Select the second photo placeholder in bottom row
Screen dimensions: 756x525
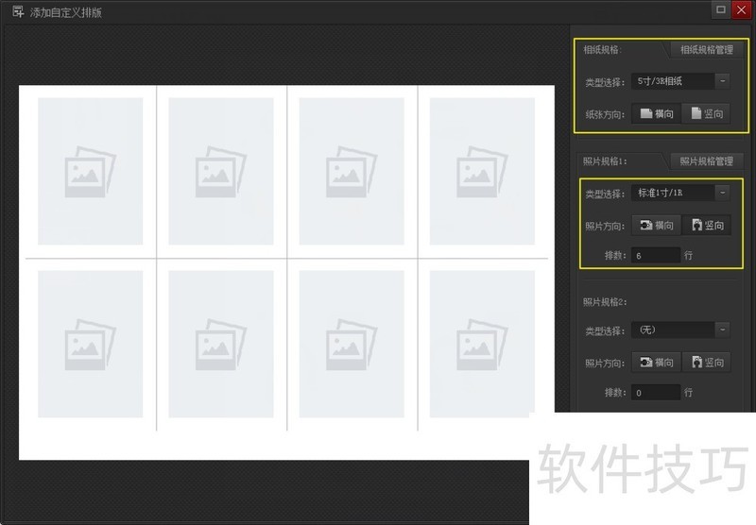[x=221, y=344]
